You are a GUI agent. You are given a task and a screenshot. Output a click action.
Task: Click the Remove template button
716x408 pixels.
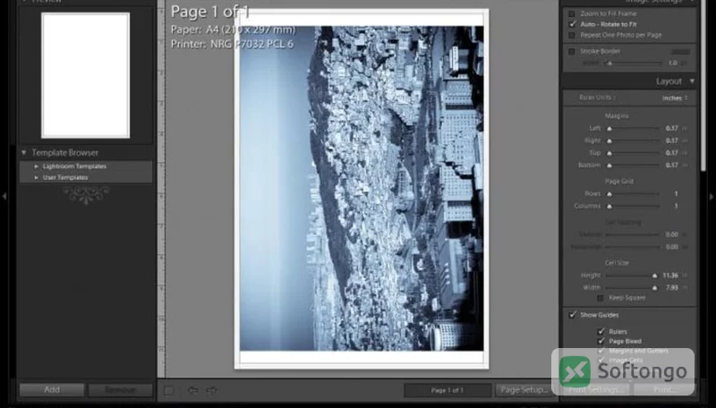tap(120, 390)
